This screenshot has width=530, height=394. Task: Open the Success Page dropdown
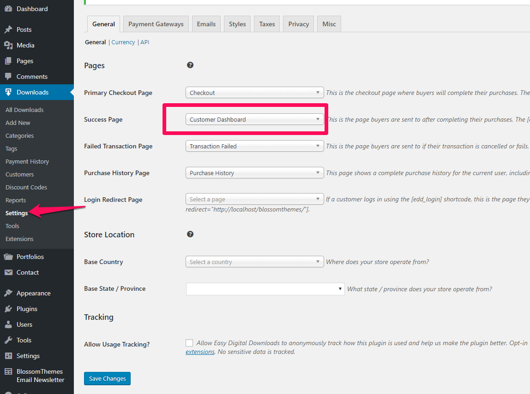[x=254, y=119]
